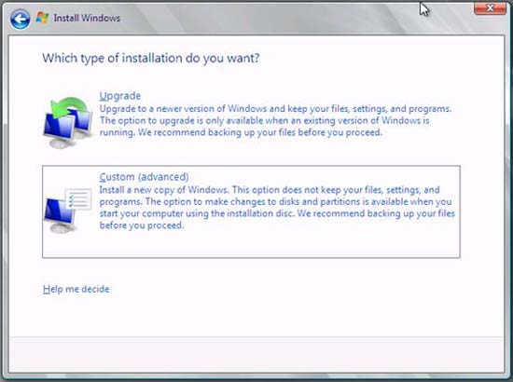
Task: Close the Install Windows dialog
Action: (490, 7)
